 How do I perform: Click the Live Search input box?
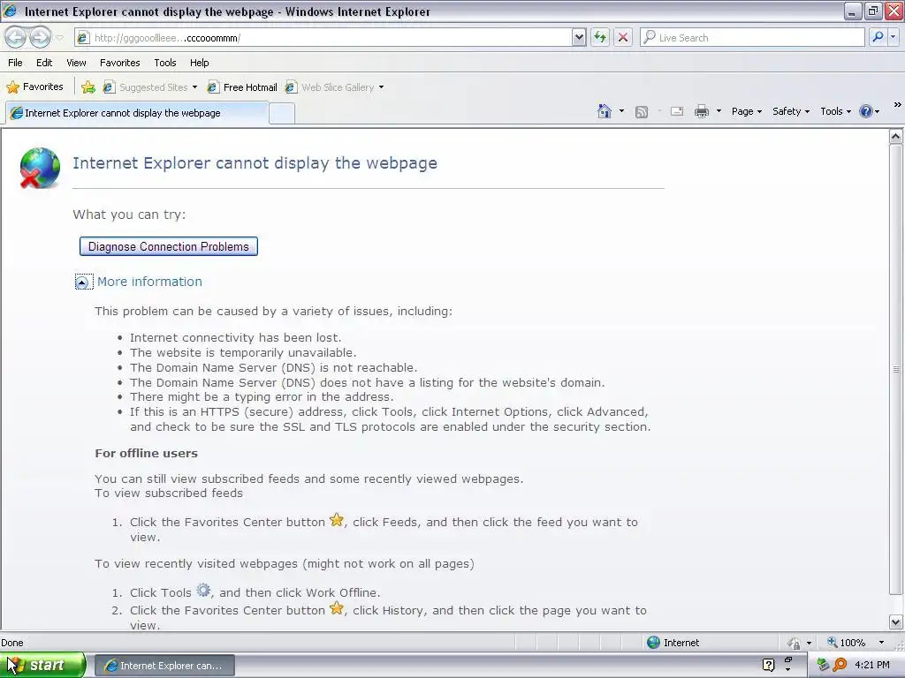tap(753, 37)
